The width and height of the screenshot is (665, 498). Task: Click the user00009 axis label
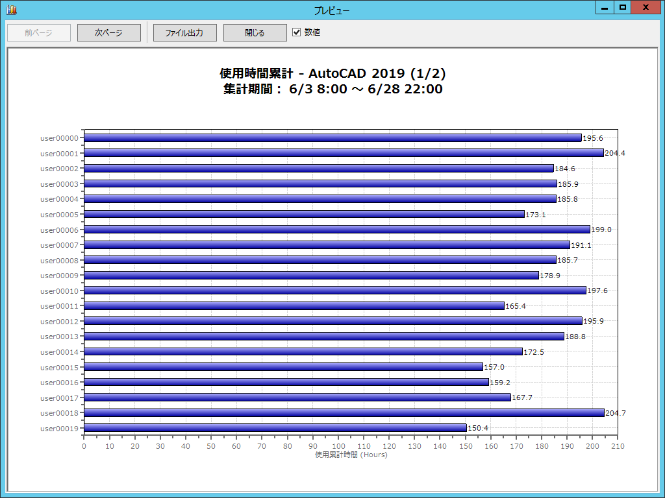[59, 276]
